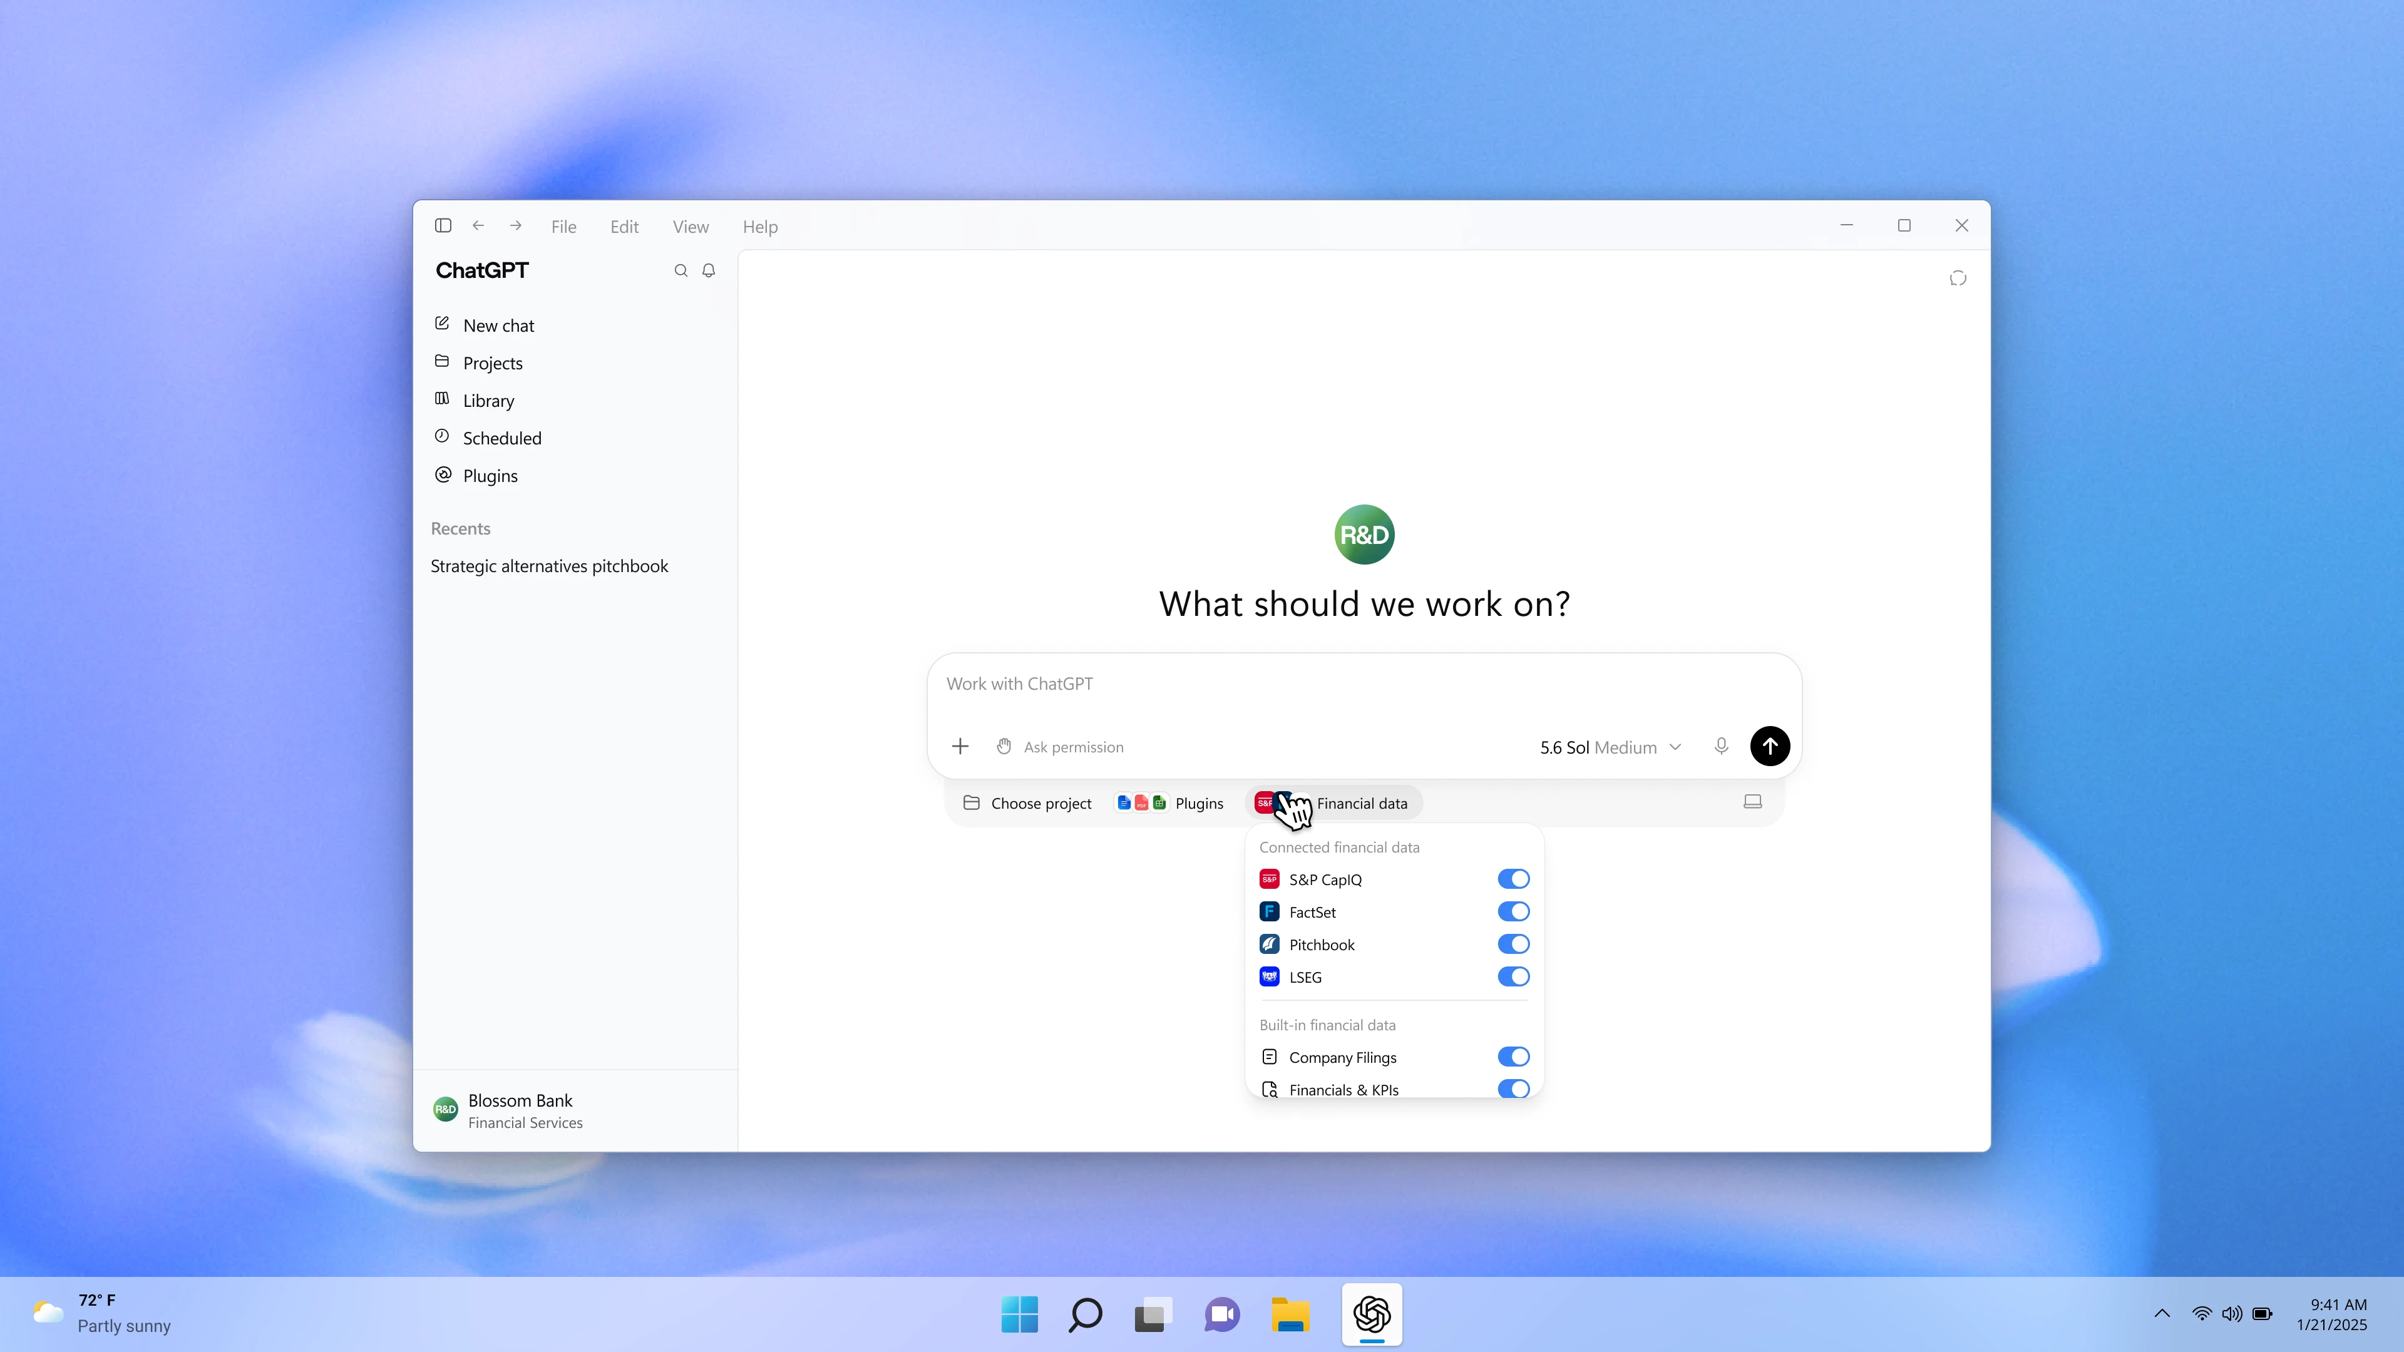Open Task View on the taskbar
The width and height of the screenshot is (2404, 1352).
[x=1153, y=1314]
